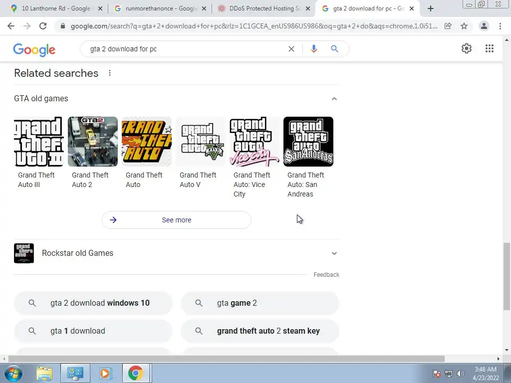Click the scroll up arrow
The image size is (511, 383).
coord(507,40)
